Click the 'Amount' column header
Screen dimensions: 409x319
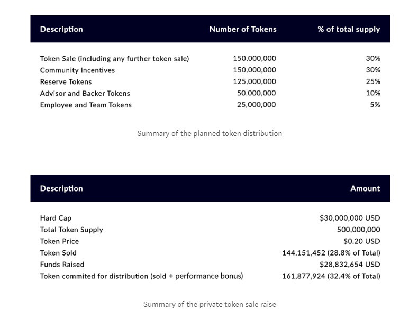(x=365, y=188)
